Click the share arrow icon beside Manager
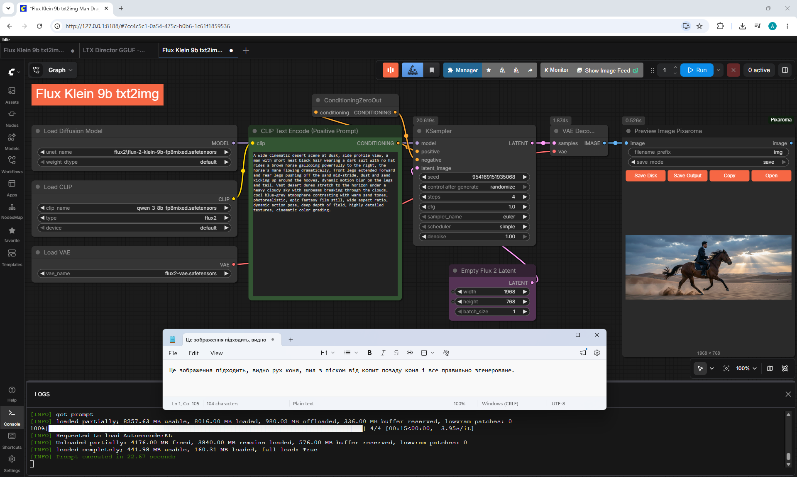This screenshot has width=797, height=477. pyautogui.click(x=530, y=70)
